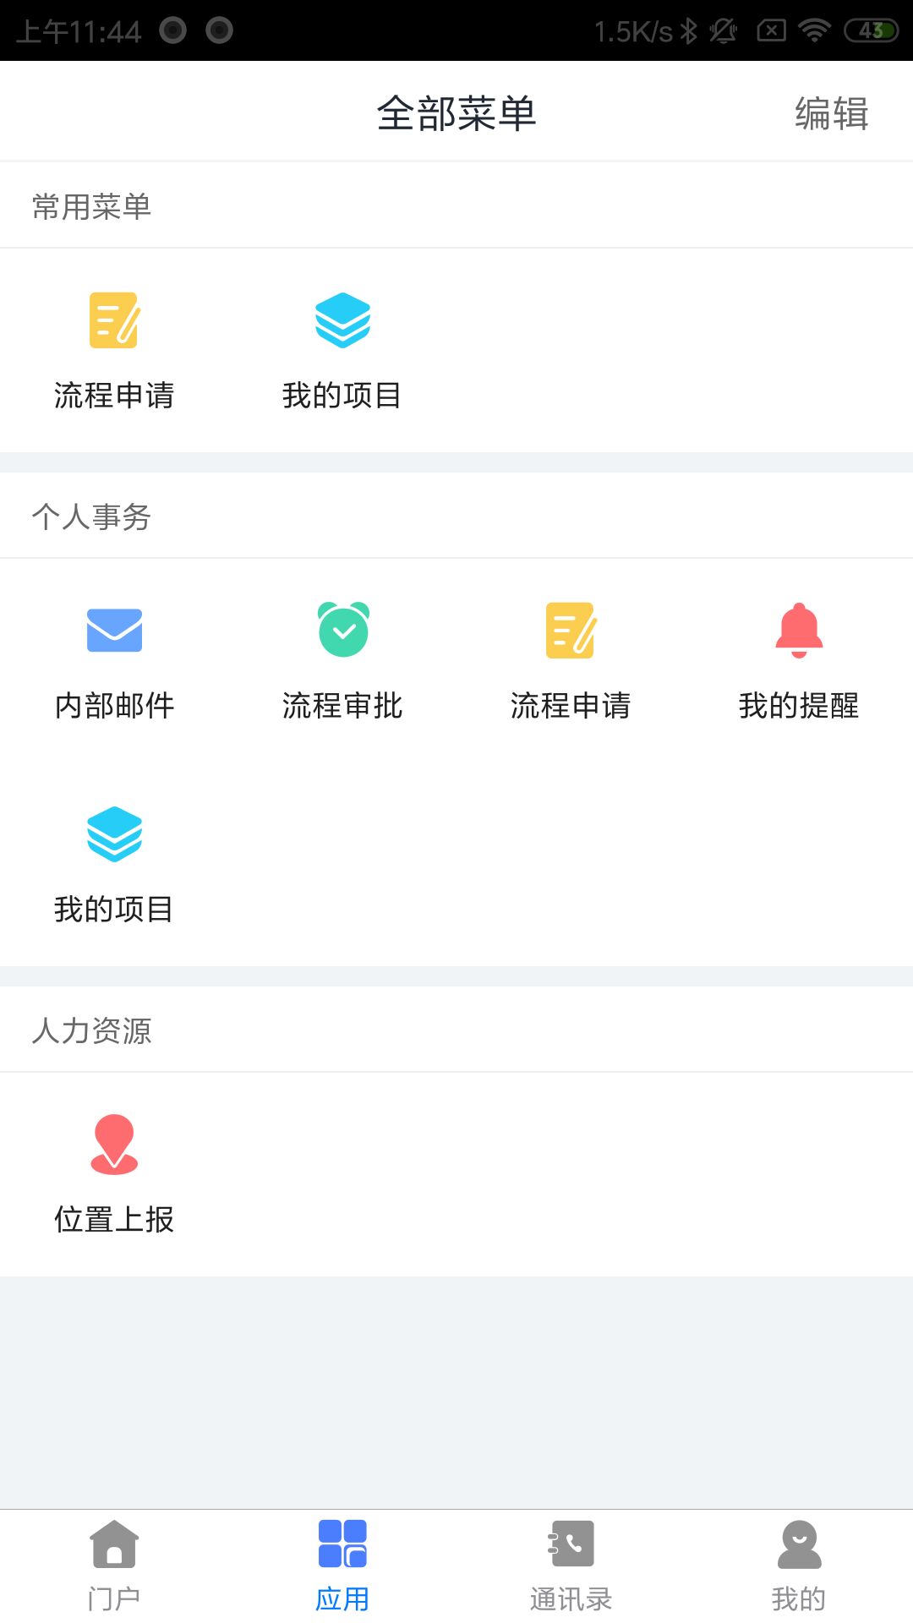Tap the 我的提醒 bell icon
The image size is (913, 1623).
point(799,631)
